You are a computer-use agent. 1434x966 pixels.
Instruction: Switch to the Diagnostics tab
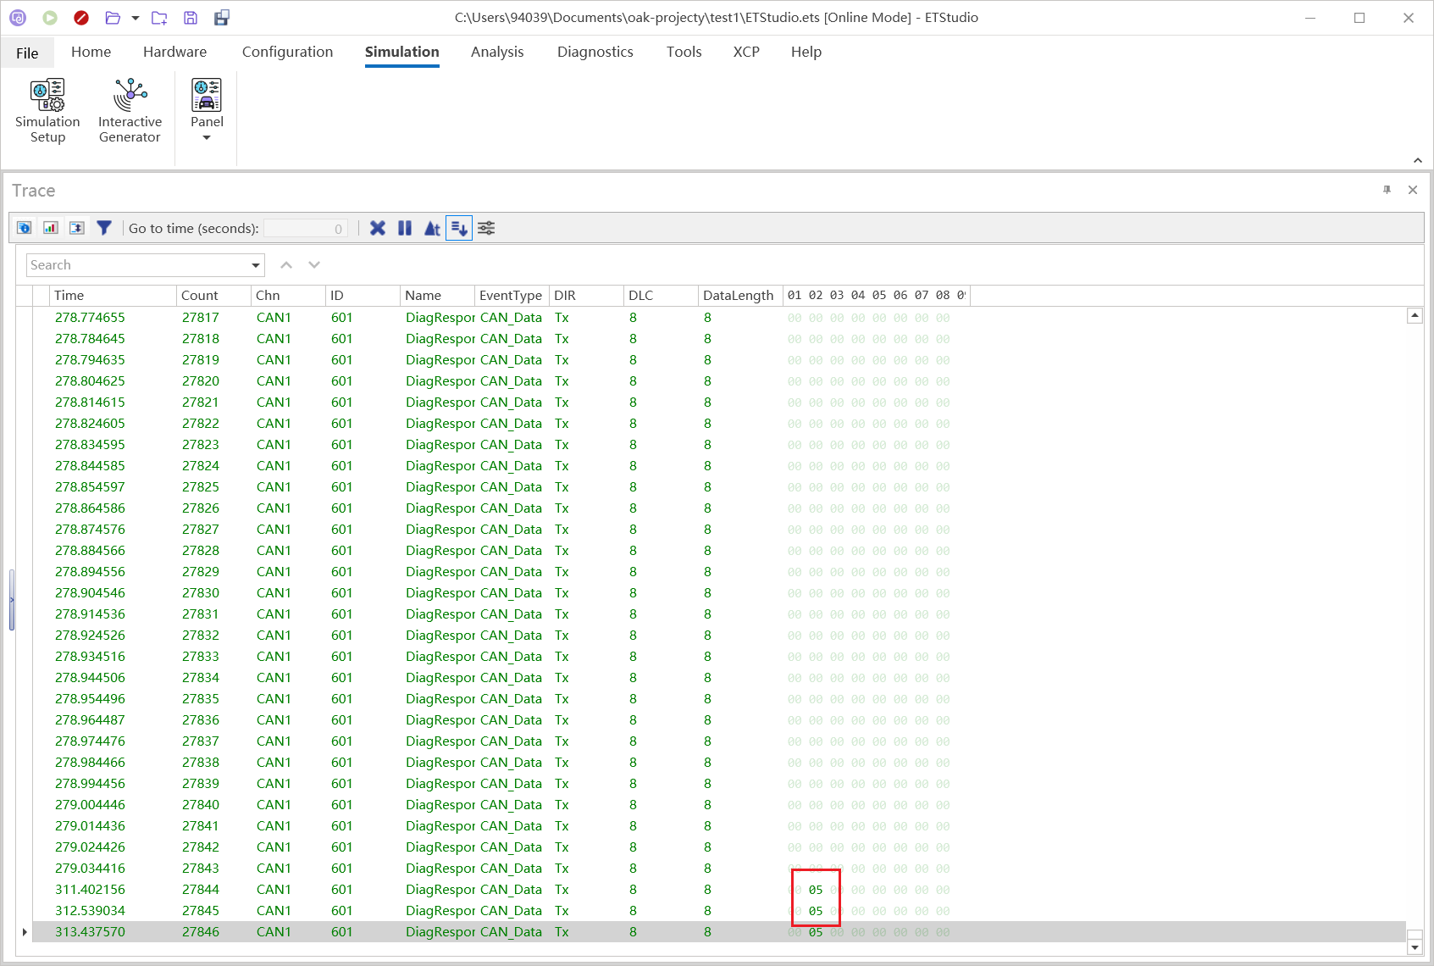[x=595, y=52]
